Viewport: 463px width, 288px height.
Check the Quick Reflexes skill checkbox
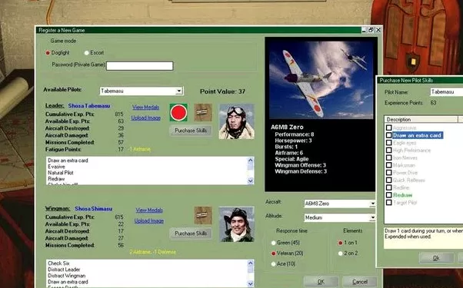point(389,180)
